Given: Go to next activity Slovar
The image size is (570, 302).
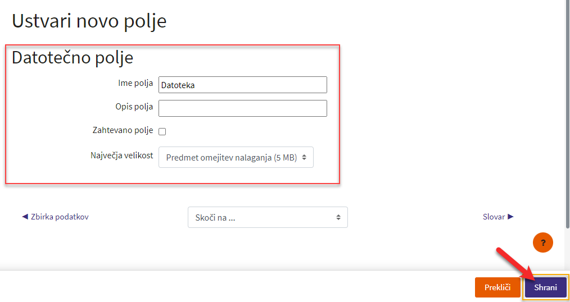Looking at the screenshot, I should [x=498, y=217].
